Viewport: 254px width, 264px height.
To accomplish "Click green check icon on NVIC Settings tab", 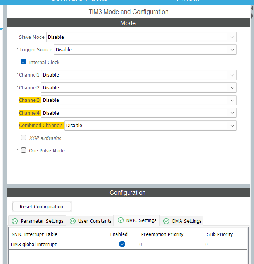I will click(121, 220).
